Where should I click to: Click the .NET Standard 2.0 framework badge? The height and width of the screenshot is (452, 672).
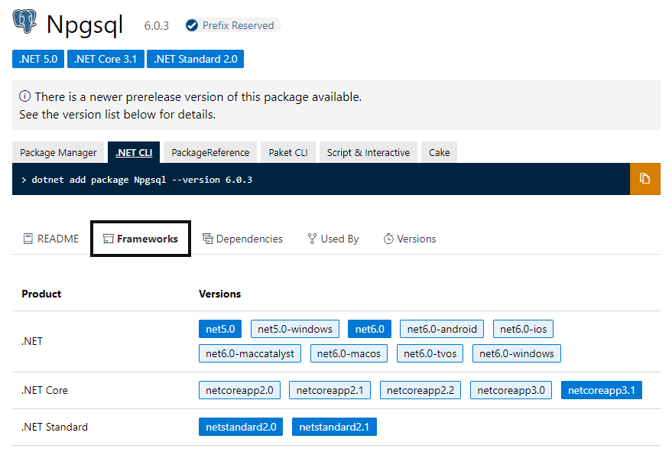pyautogui.click(x=196, y=59)
